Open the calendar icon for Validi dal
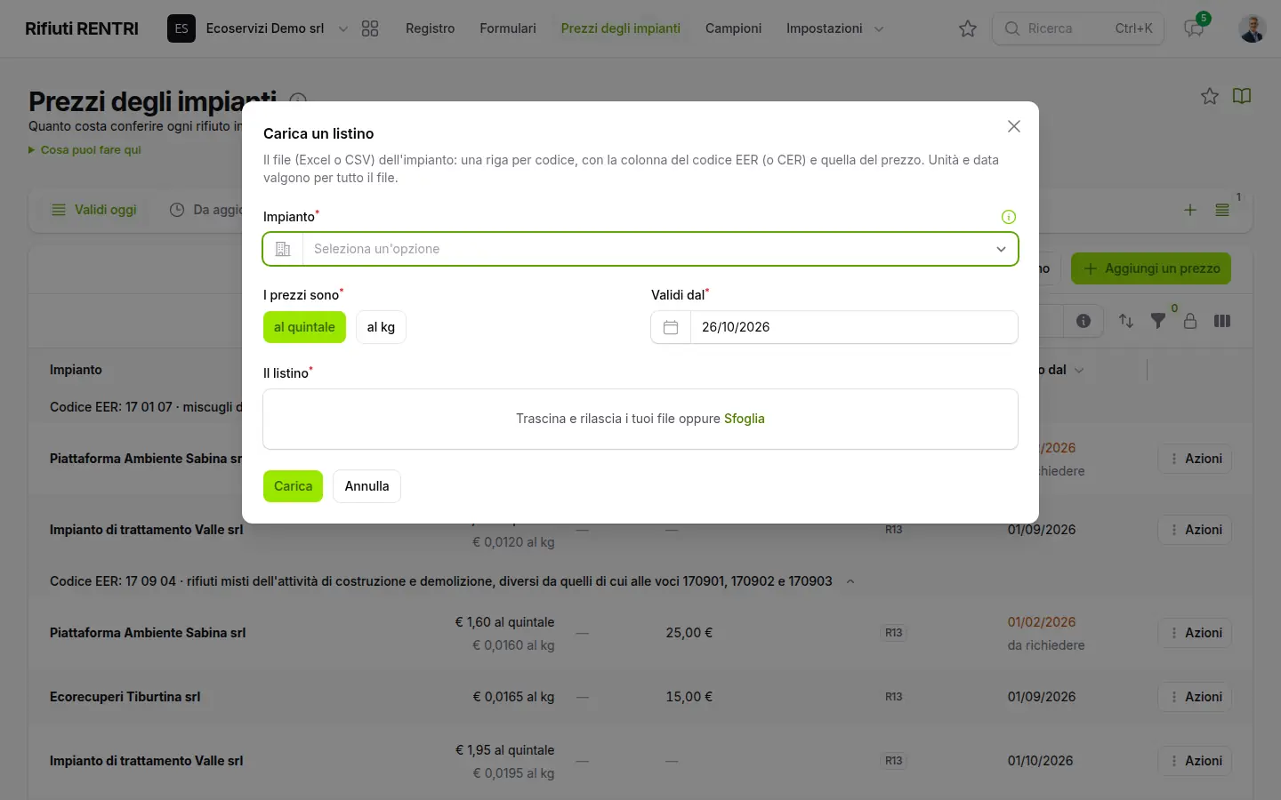 pyautogui.click(x=671, y=327)
